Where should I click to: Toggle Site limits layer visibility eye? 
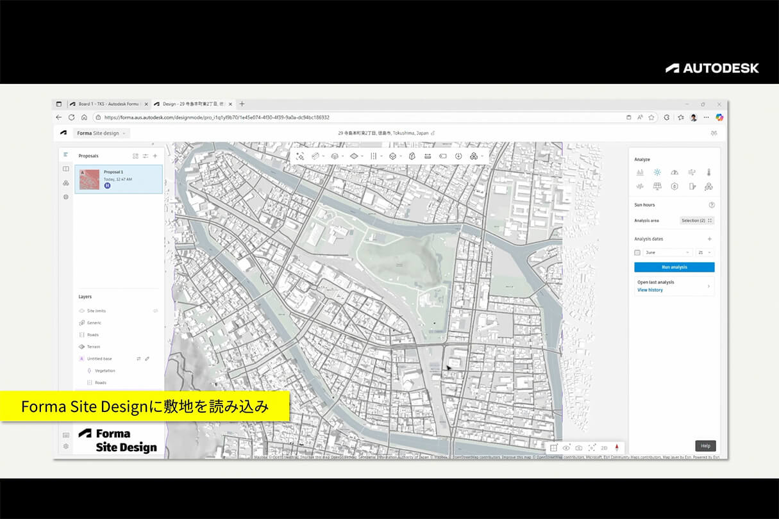81,311
